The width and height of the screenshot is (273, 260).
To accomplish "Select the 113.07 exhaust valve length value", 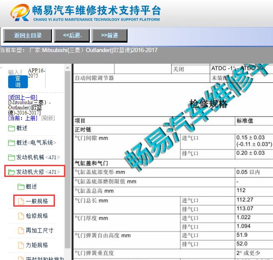I will point(245,208).
